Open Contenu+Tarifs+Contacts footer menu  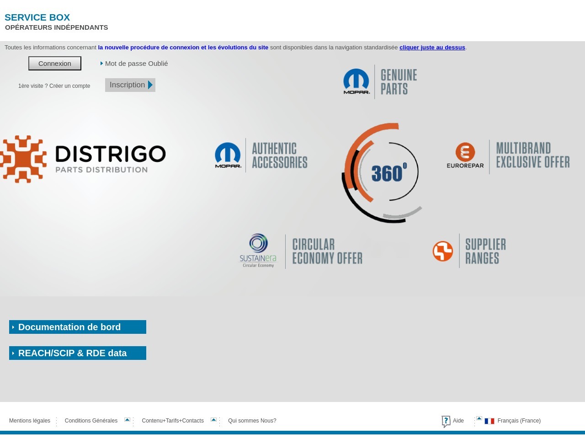pos(173,421)
